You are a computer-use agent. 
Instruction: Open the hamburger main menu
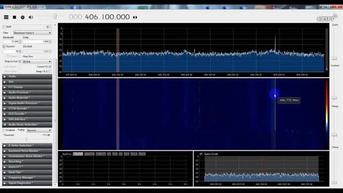click(6, 17)
